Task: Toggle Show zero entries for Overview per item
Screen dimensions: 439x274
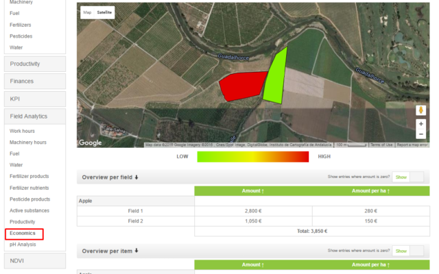Action: [408, 251]
